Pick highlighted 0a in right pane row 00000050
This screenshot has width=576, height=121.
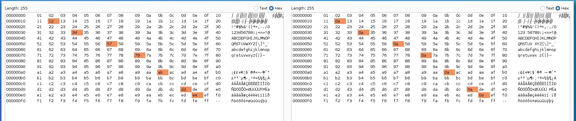[398, 44]
